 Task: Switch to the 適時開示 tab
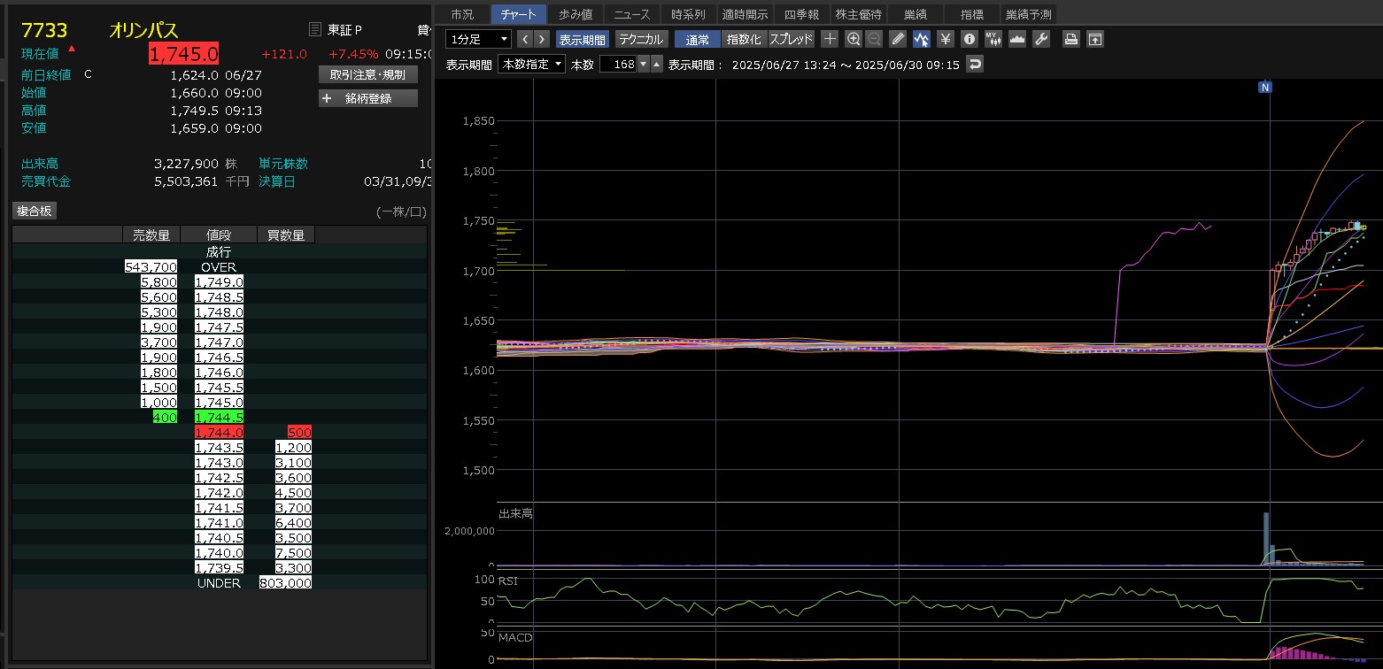pos(746,14)
